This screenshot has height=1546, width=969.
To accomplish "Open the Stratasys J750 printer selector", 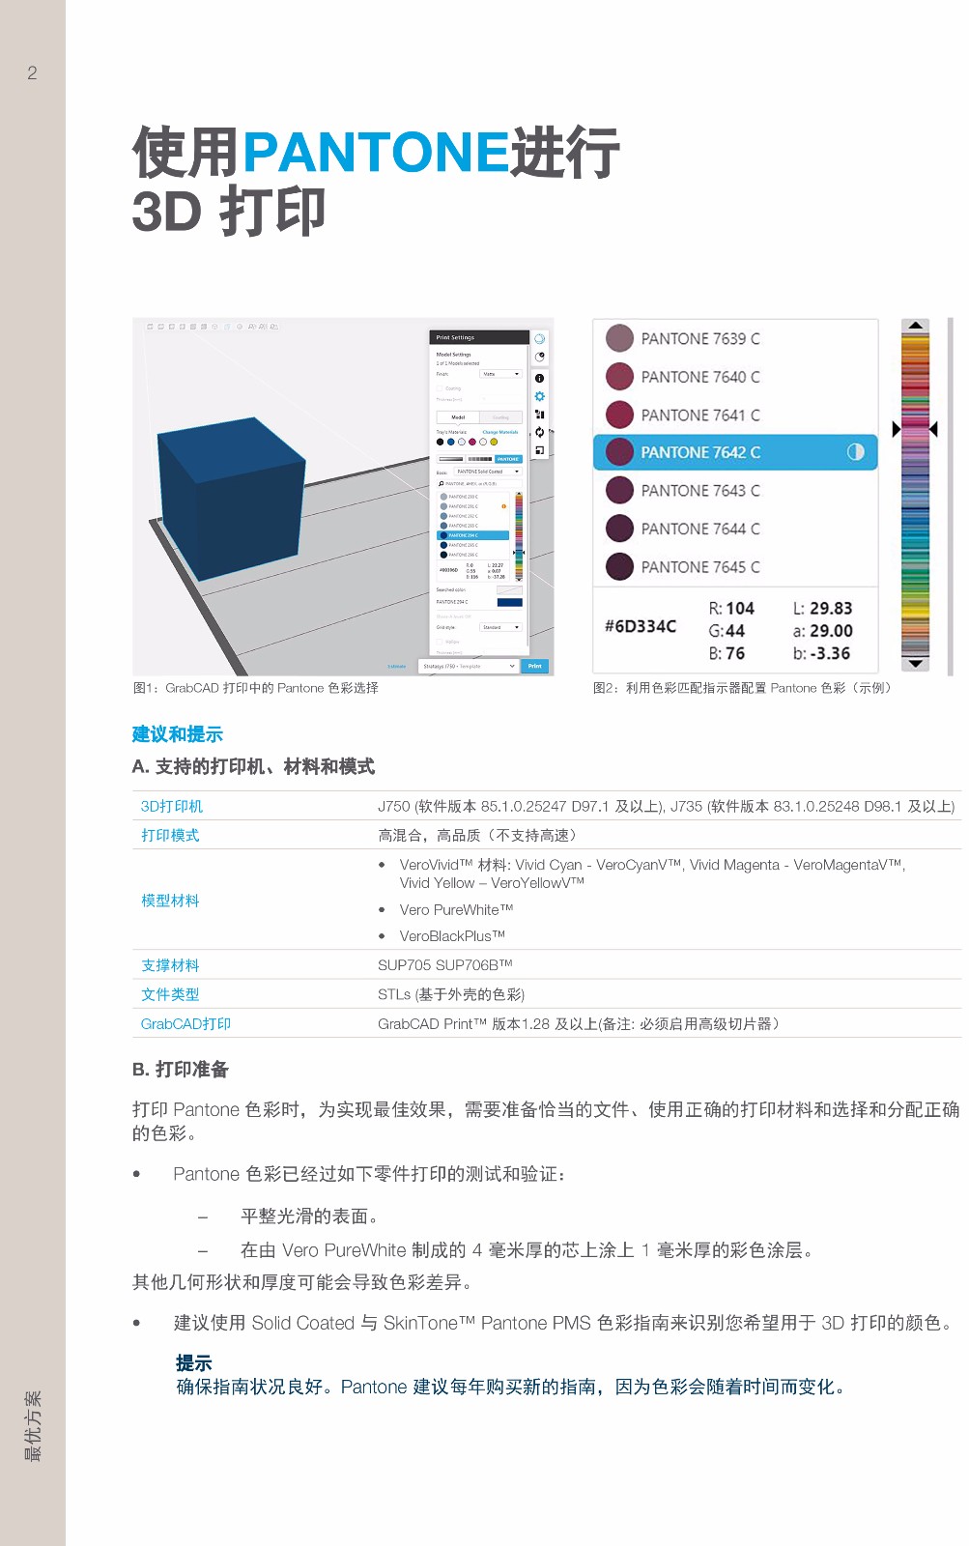I will click(x=470, y=666).
